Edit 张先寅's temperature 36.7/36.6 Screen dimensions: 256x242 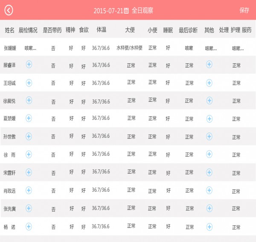(101, 208)
